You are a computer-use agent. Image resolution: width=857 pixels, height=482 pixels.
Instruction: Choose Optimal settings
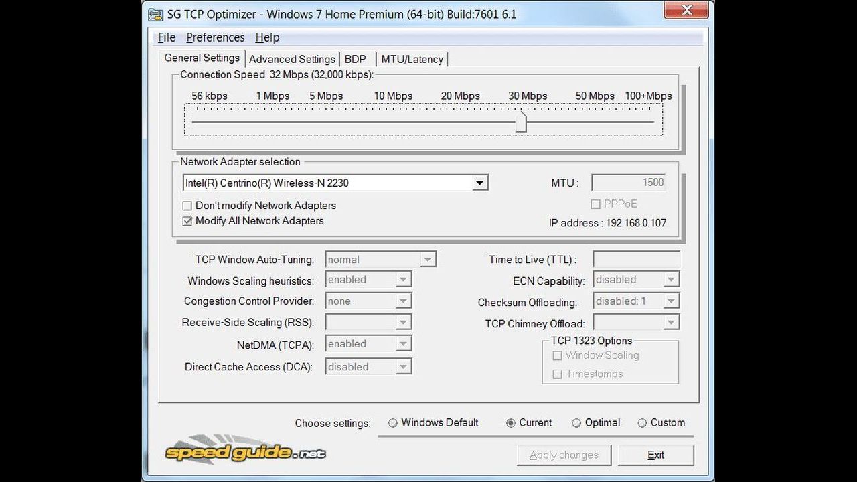point(576,423)
